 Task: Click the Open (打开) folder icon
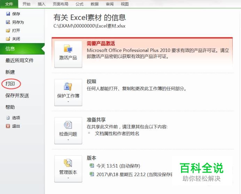(8, 30)
